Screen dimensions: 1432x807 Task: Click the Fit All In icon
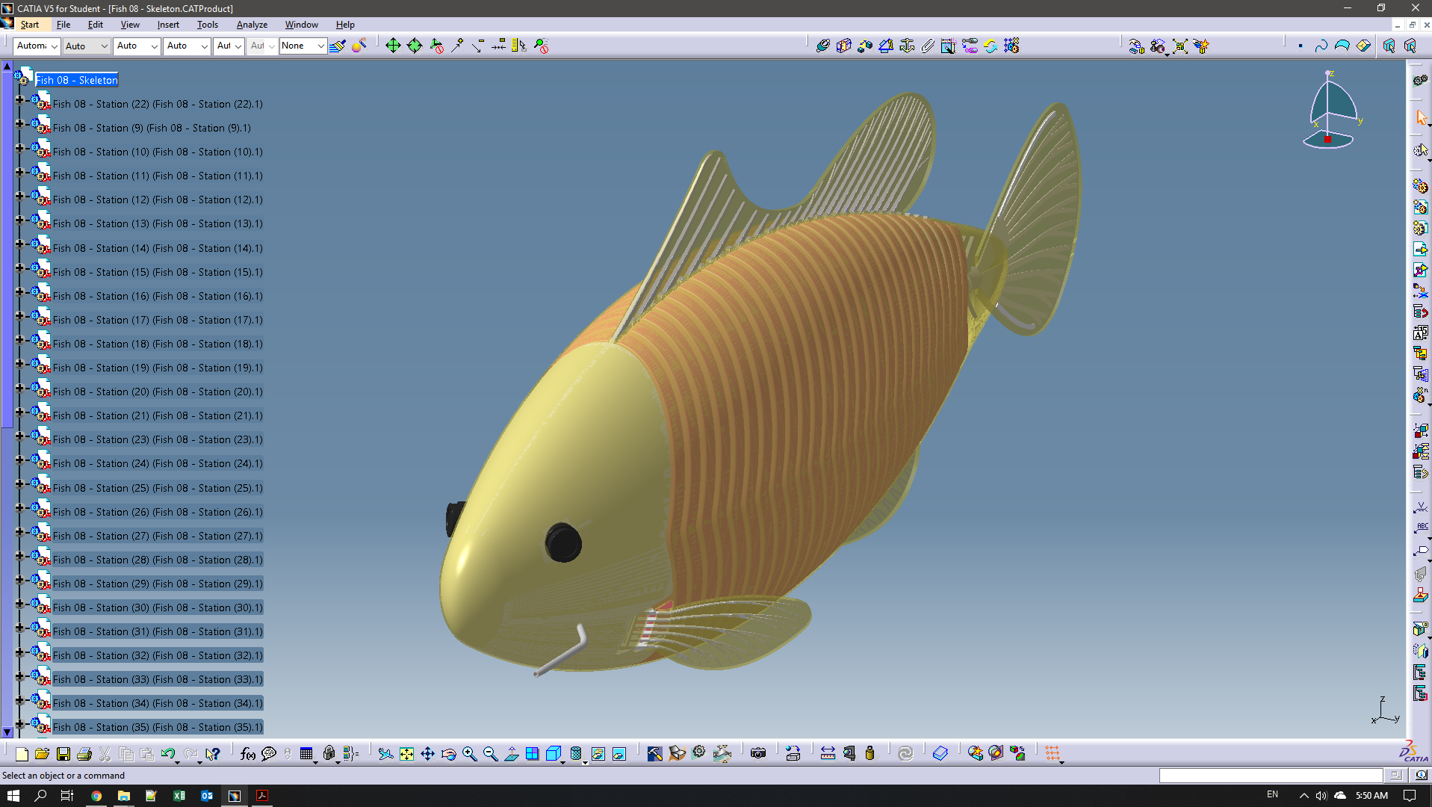pyautogui.click(x=406, y=753)
